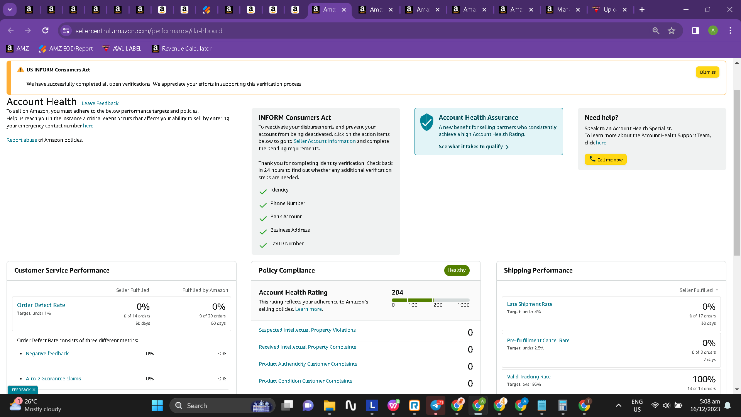Reload the Seller Central page
Screen dimensions: 741x417
(45, 31)
